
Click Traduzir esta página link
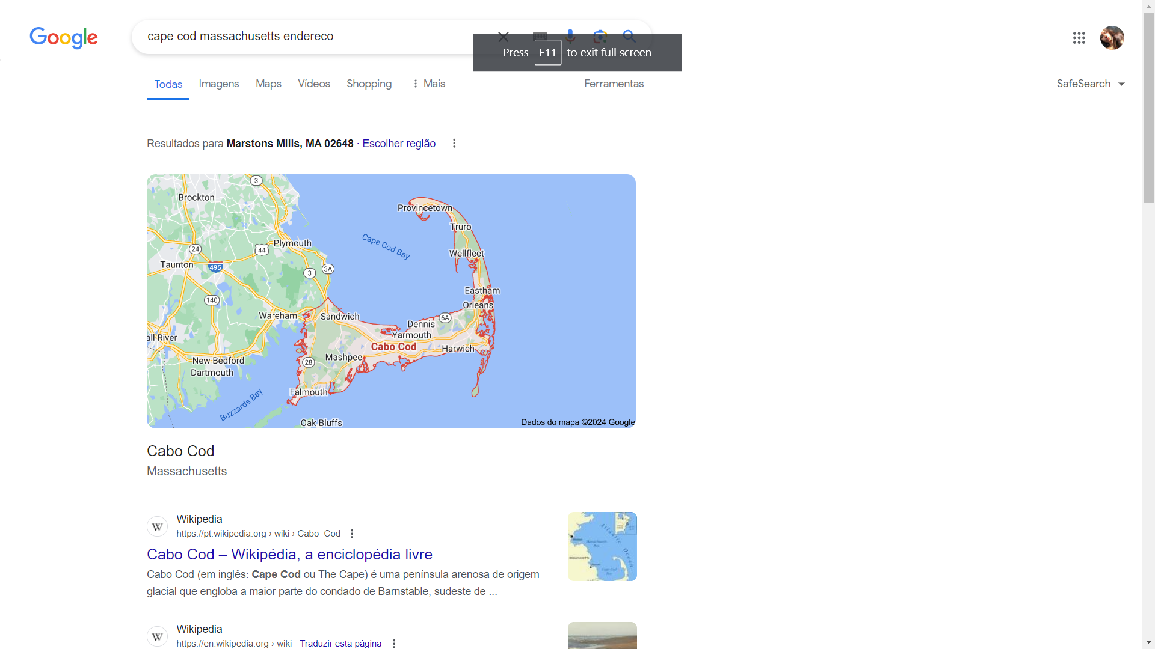(340, 644)
